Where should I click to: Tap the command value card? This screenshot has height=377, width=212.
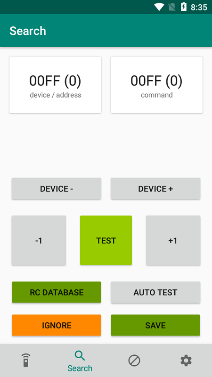157,85
